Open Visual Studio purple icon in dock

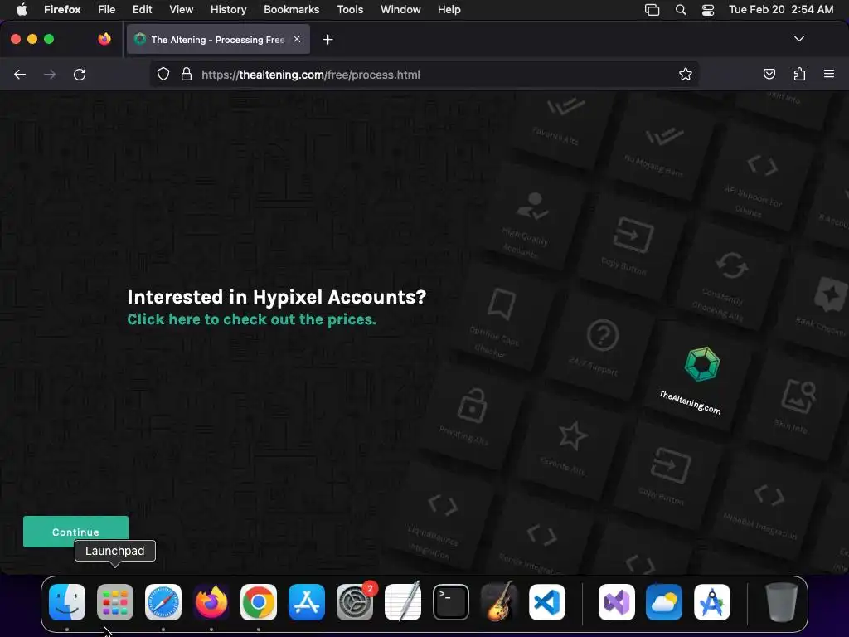tap(617, 602)
